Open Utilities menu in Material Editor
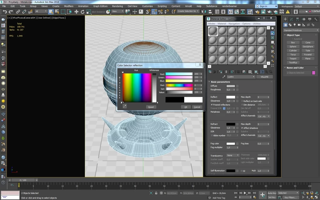Viewport: 320px width, 200px height. (x=257, y=24)
